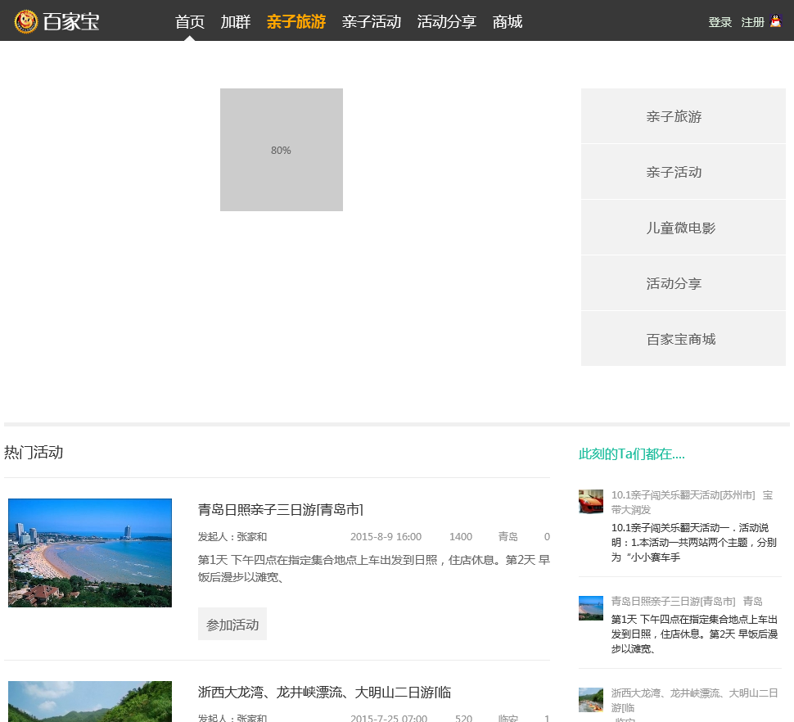Select 亲子活动 in the right sidebar panel

683,172
